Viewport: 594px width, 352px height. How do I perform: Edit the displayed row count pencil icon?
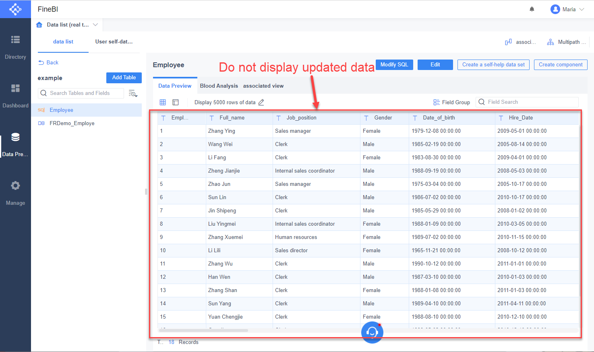pos(261,102)
